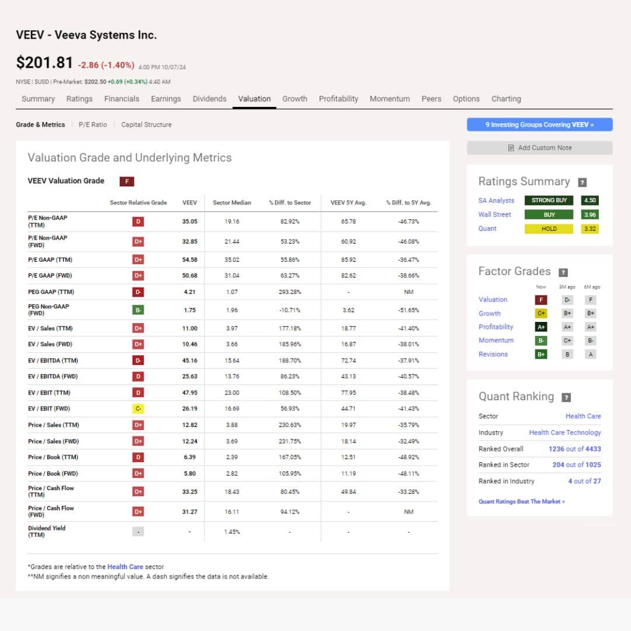
Task: Click the Health Care sector link in Quant Ranking
Action: 583,416
